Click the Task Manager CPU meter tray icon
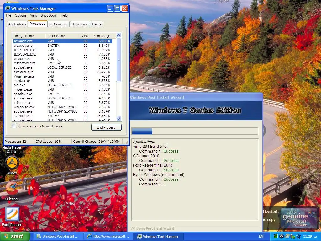 [x=276, y=236]
